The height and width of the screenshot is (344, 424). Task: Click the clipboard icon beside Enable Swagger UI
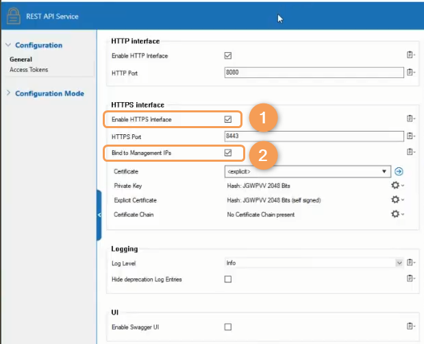click(x=410, y=327)
